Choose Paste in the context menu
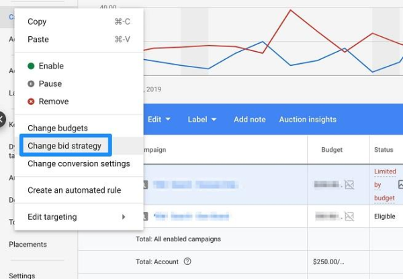403x279 pixels. click(38, 40)
